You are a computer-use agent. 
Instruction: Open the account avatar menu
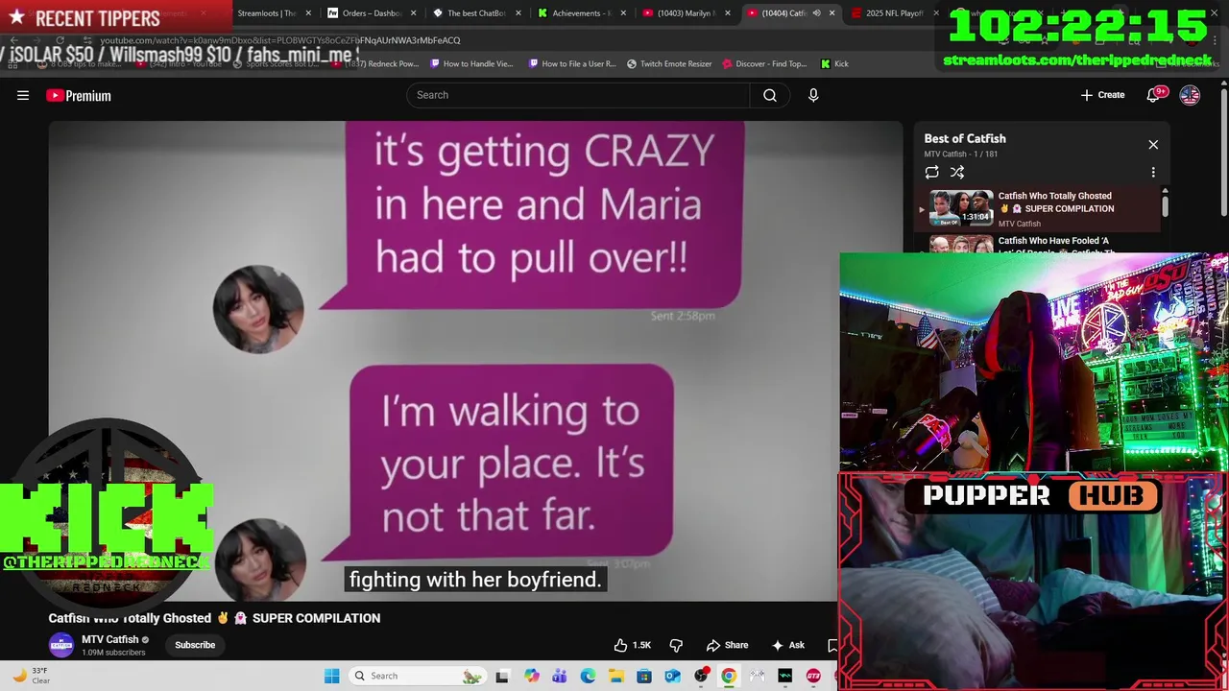(1190, 95)
